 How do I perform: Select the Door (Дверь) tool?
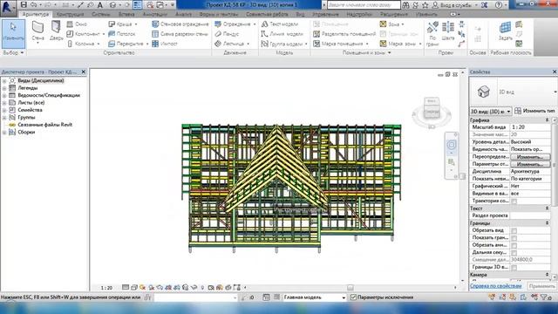click(x=56, y=31)
